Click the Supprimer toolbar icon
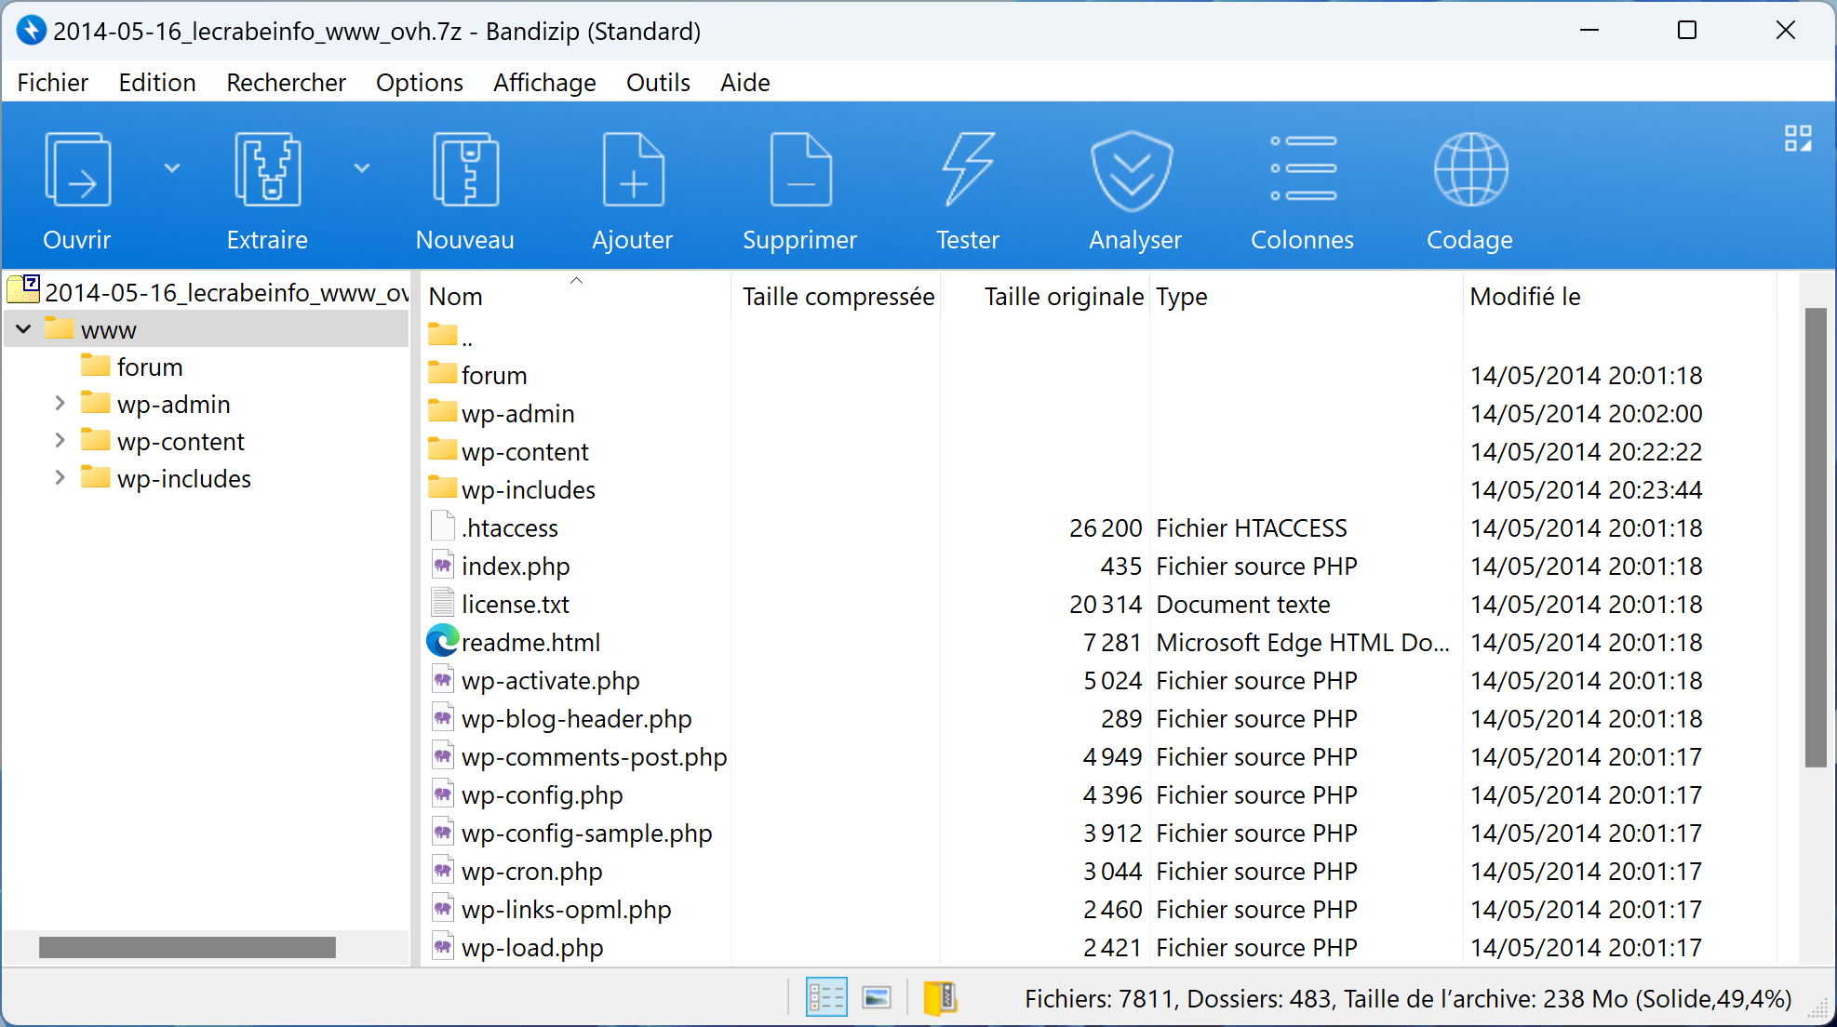This screenshot has height=1027, width=1837. pos(800,169)
